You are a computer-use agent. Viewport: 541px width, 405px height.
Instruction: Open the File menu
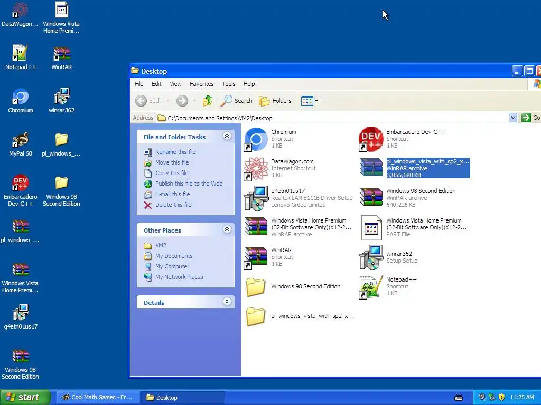tap(139, 84)
